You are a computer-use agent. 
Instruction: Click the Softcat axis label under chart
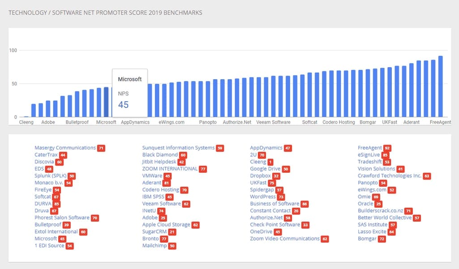tap(310, 122)
